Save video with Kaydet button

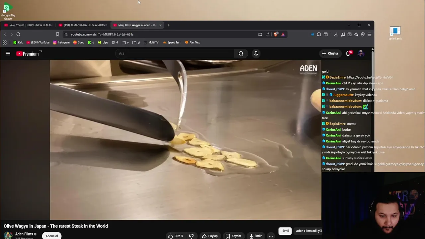pos(233,236)
